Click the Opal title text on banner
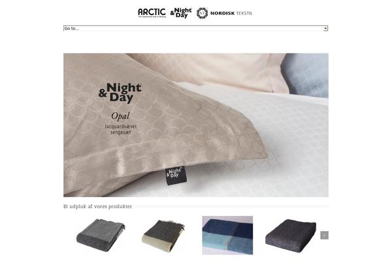 point(120,116)
